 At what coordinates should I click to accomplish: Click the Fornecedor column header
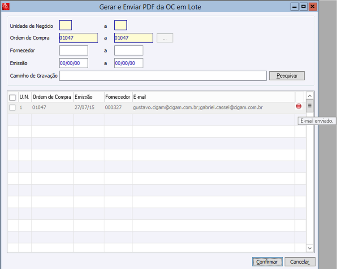point(118,97)
